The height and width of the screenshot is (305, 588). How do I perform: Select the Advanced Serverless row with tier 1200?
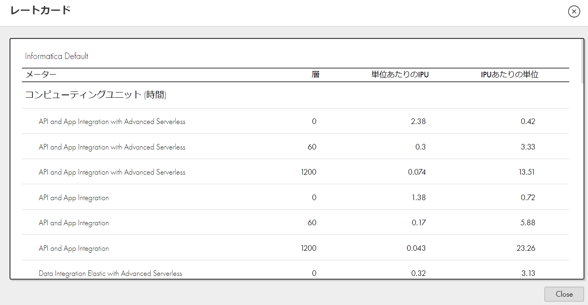pyautogui.click(x=295, y=172)
